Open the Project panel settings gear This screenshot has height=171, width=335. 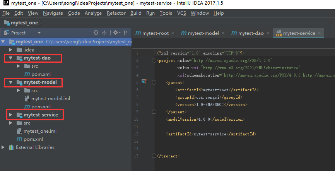point(117,33)
